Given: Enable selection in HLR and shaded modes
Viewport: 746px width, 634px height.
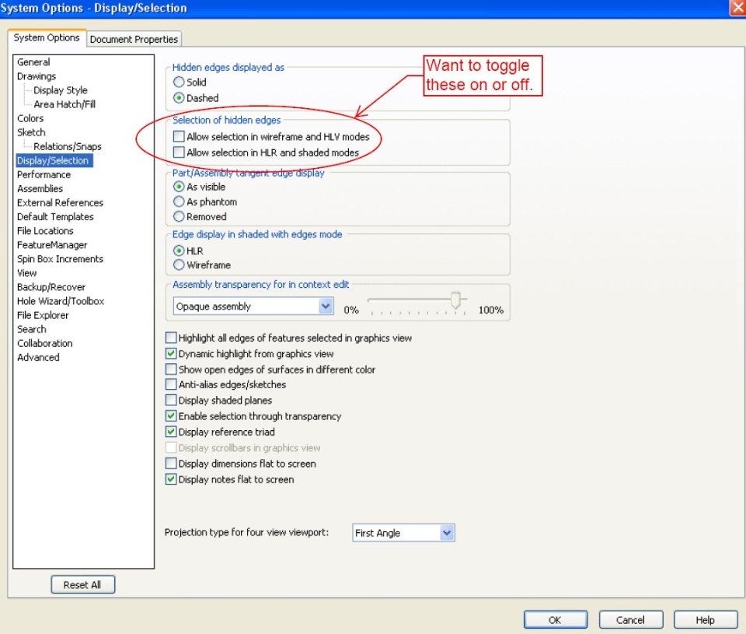Looking at the screenshot, I should click(x=179, y=152).
